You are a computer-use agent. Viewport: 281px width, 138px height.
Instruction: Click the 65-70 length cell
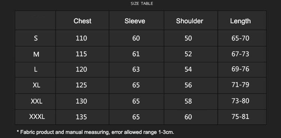coord(240,38)
